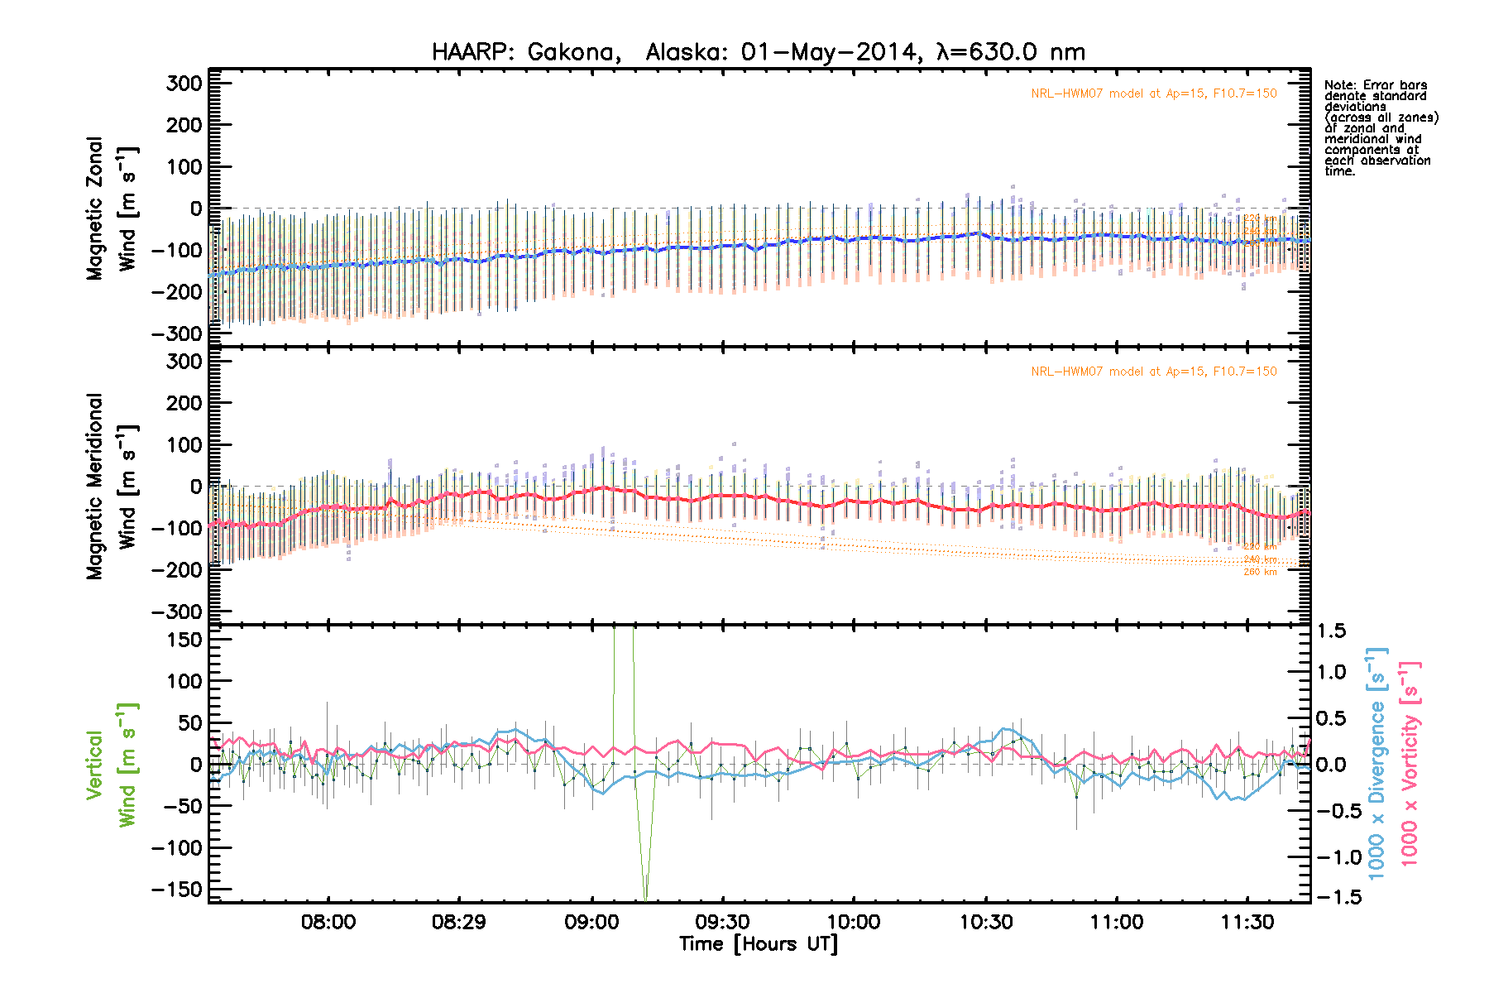This screenshot has width=1489, height=993.
Task: Click the Magnetic Meridional Wind axis label
Action: (x=110, y=487)
